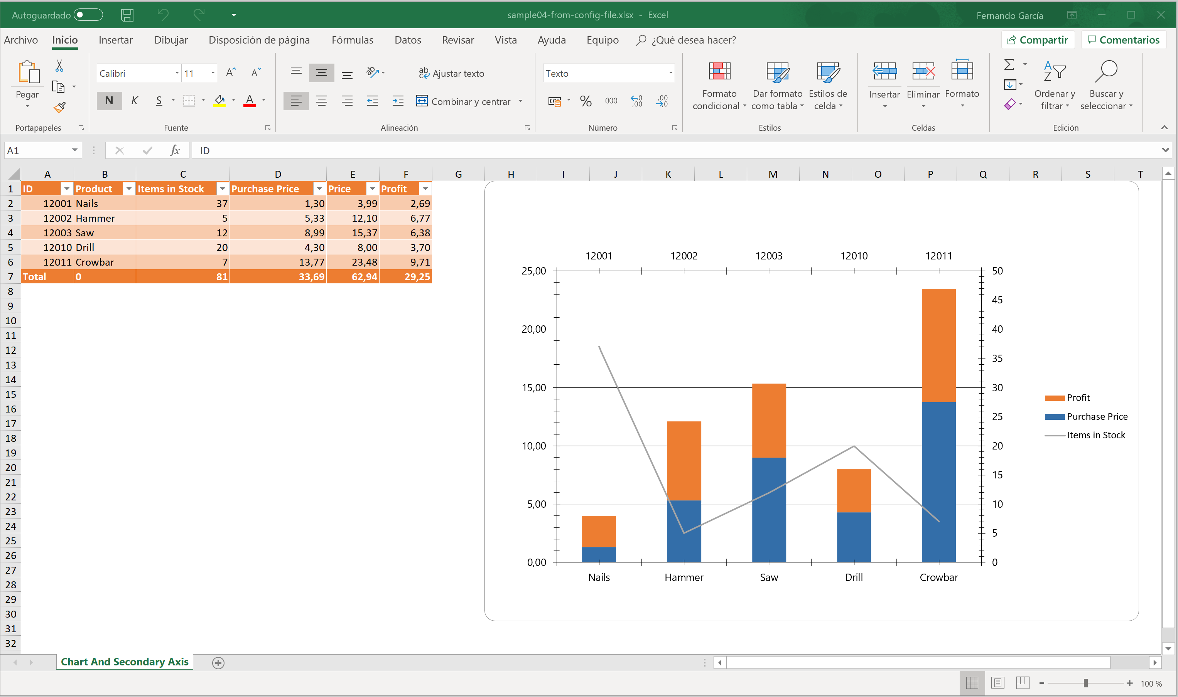Open Conditional Formatting icon

pos(719,72)
